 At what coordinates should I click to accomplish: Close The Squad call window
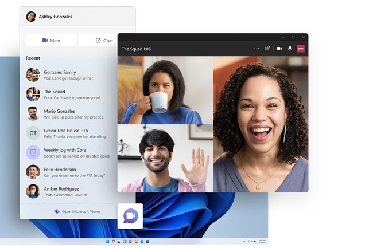tap(304, 37)
